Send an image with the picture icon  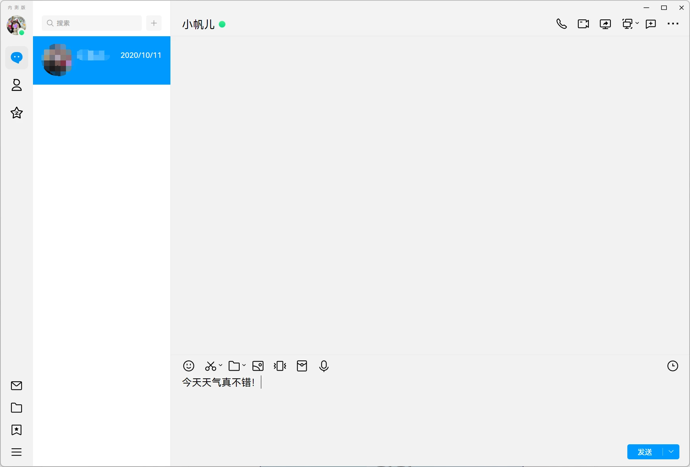coord(258,366)
